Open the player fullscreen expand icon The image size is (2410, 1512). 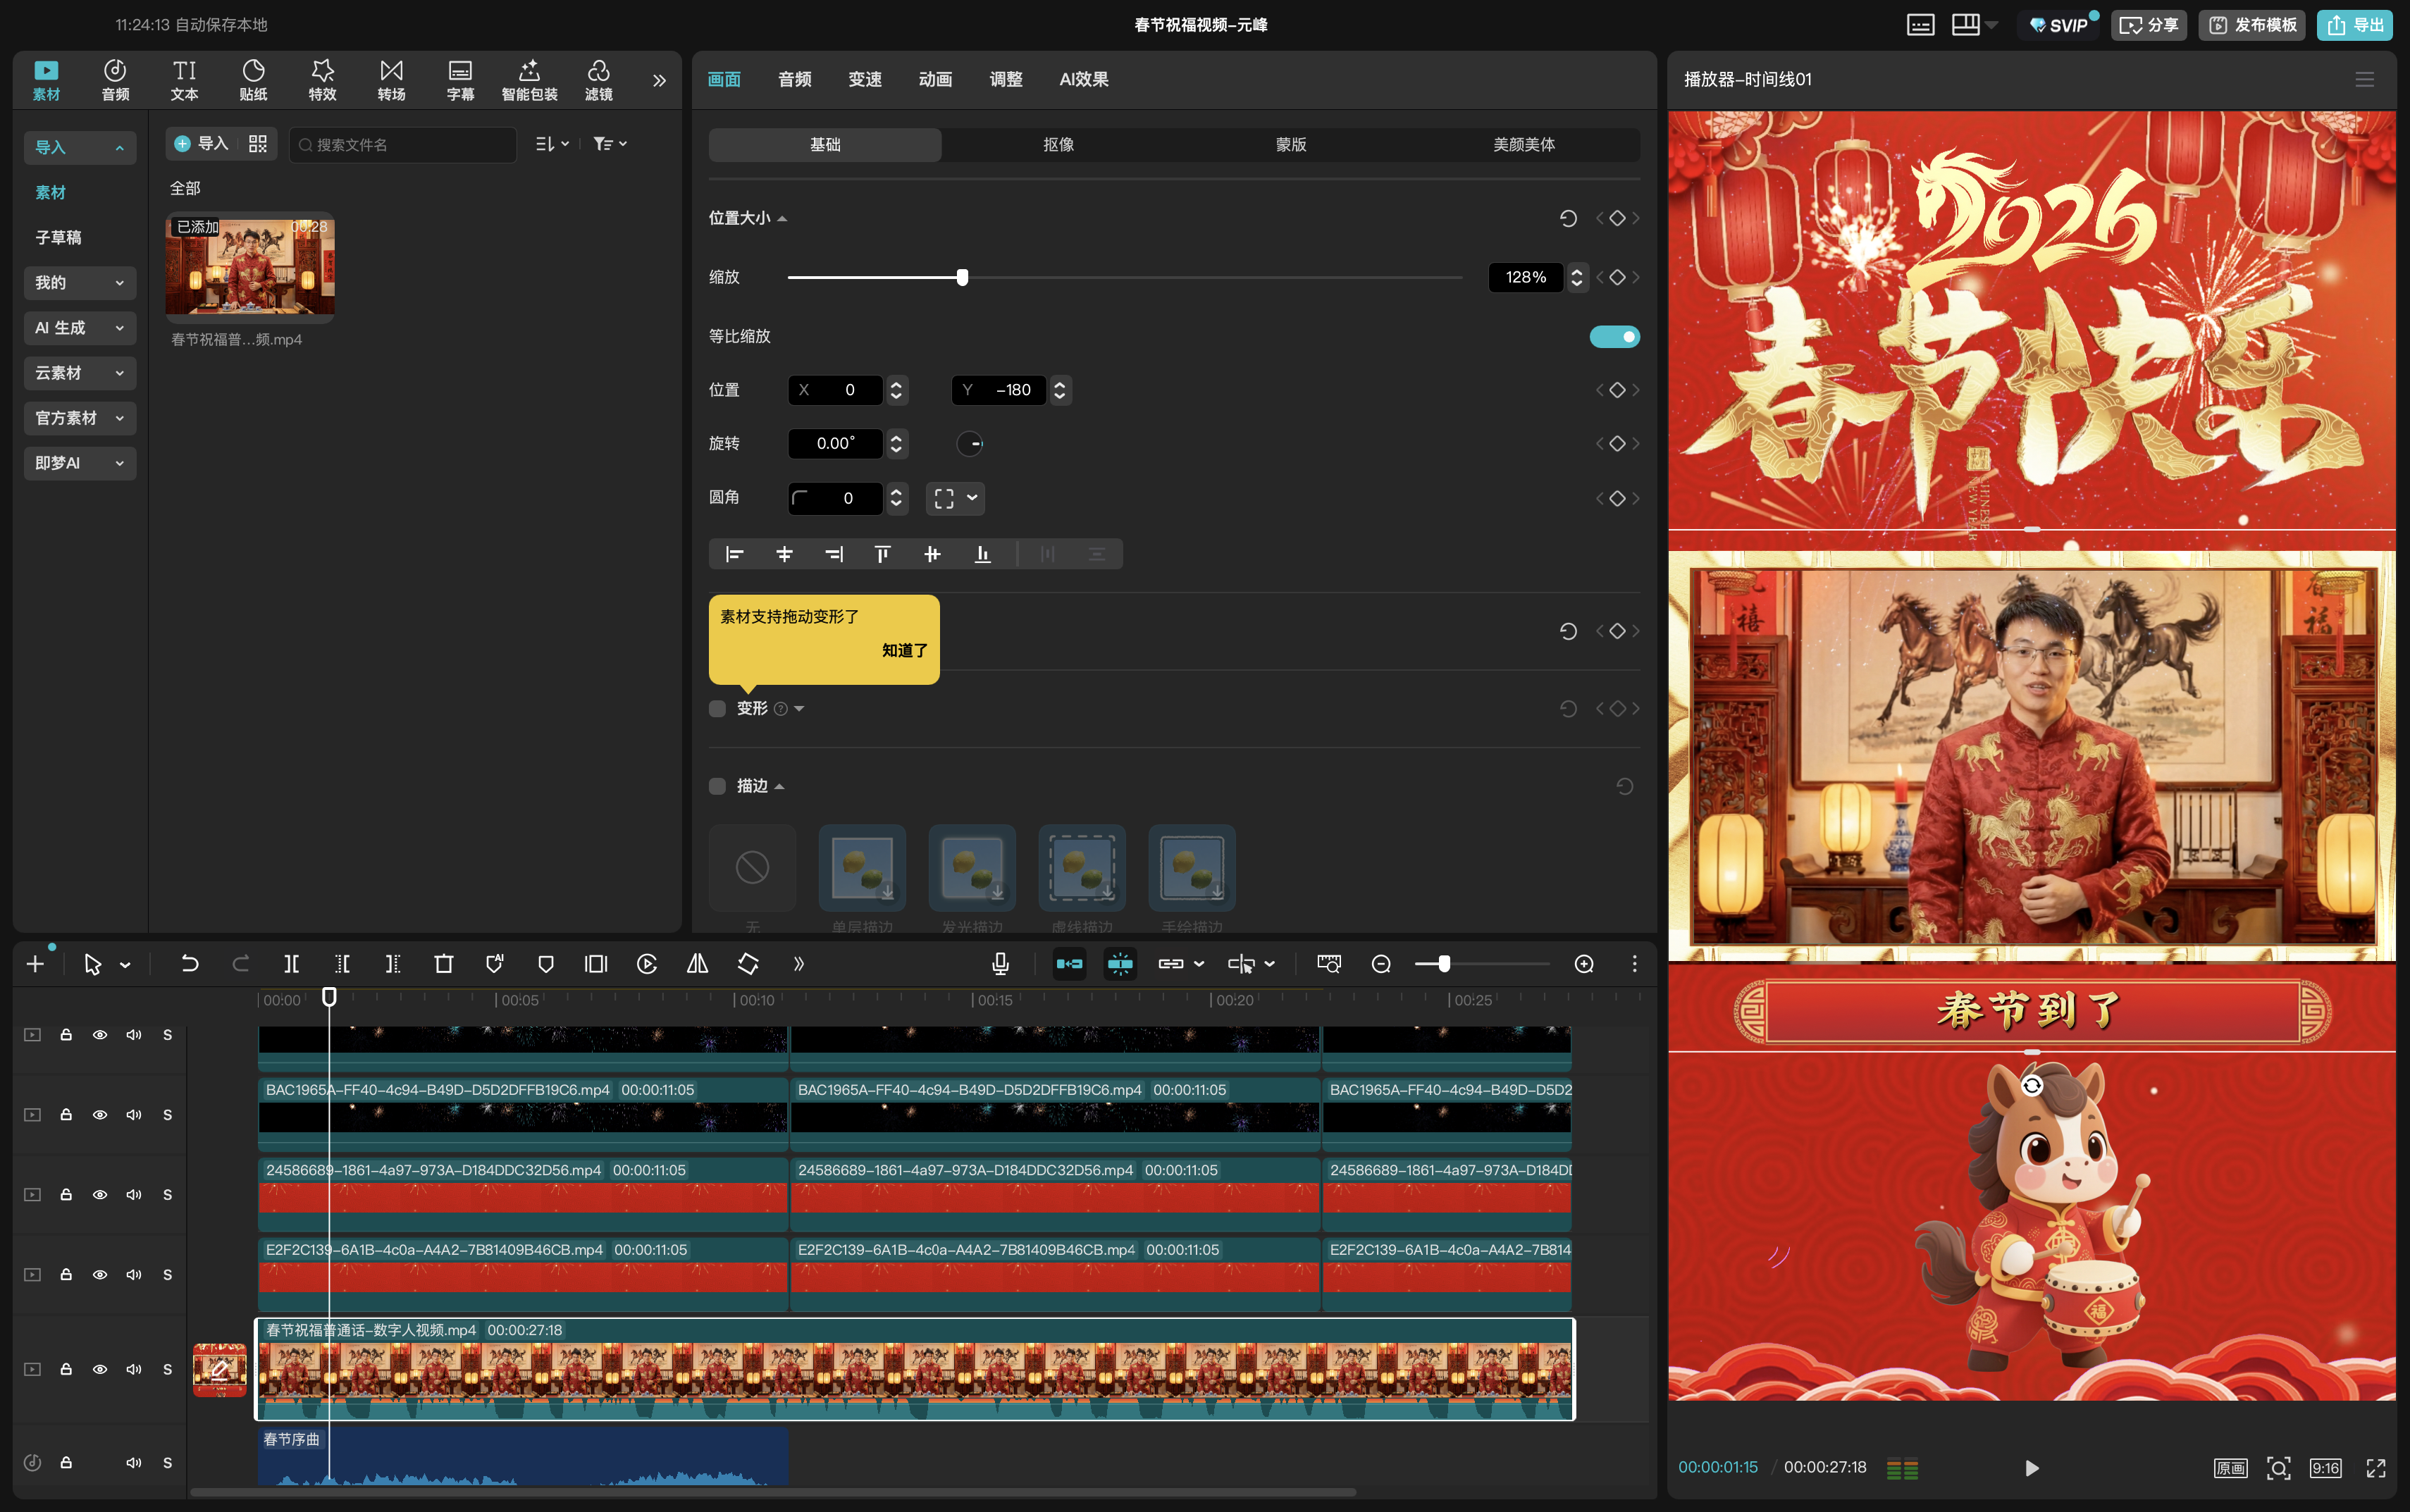[x=2376, y=1468]
